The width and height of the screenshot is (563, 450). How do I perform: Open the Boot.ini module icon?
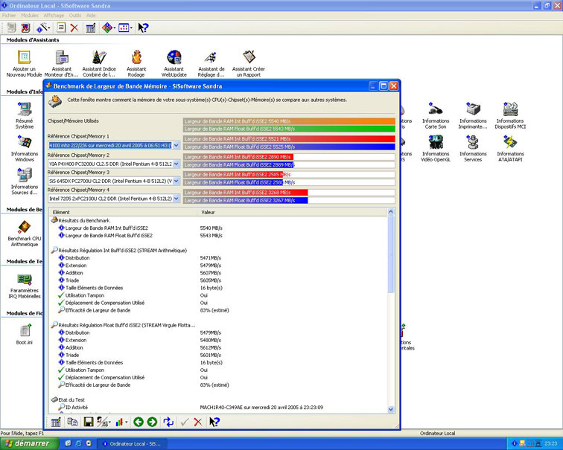25,334
